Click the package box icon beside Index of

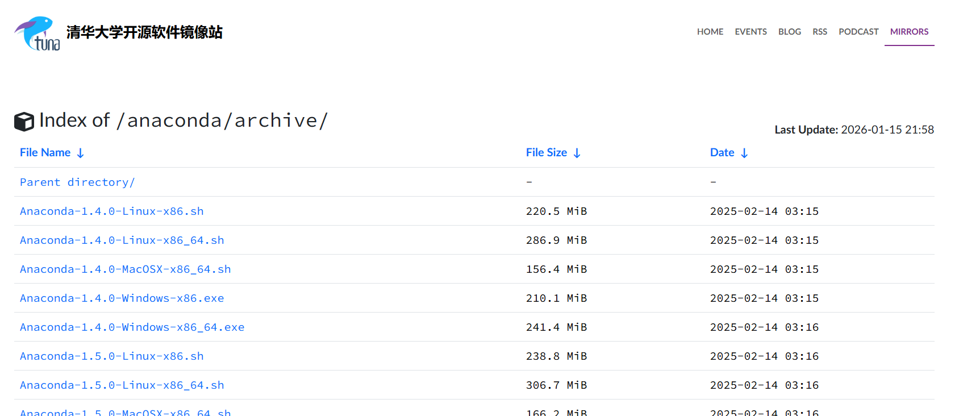tap(24, 122)
